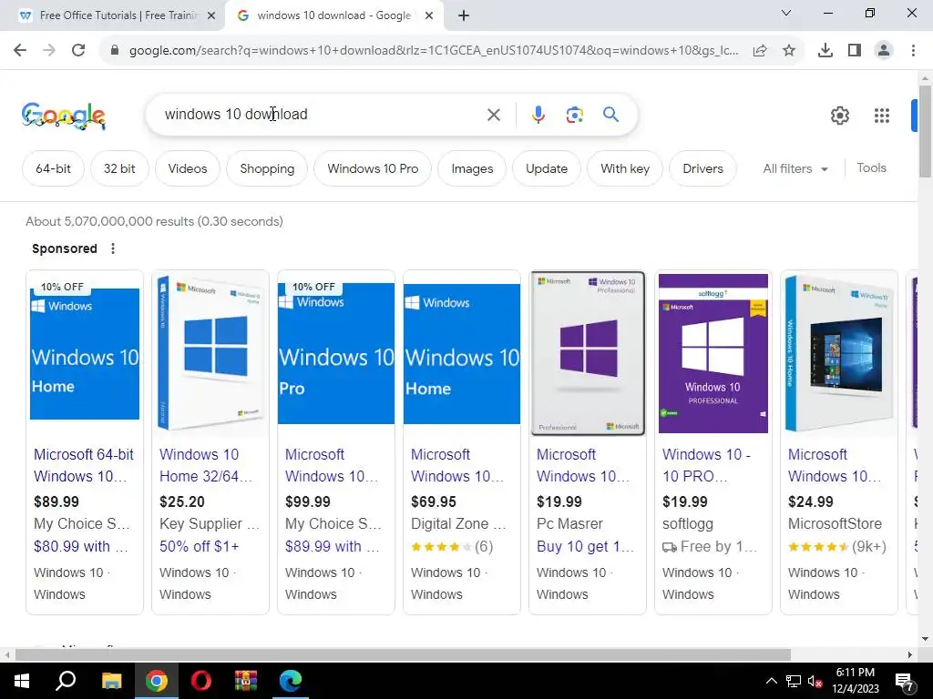The image size is (933, 699).
Task: Filter results by 32 bit
Action: [x=119, y=168]
